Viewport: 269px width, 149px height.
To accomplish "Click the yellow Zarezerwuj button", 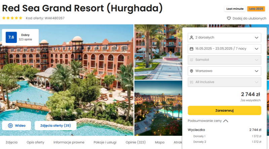I will click(x=224, y=110).
